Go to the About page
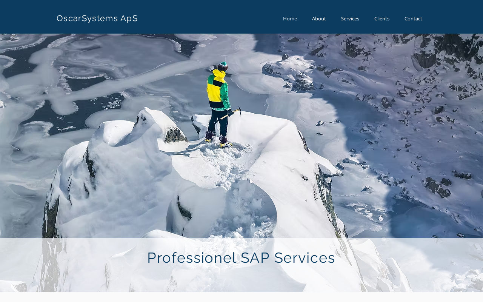This screenshot has height=302, width=483. (319, 18)
